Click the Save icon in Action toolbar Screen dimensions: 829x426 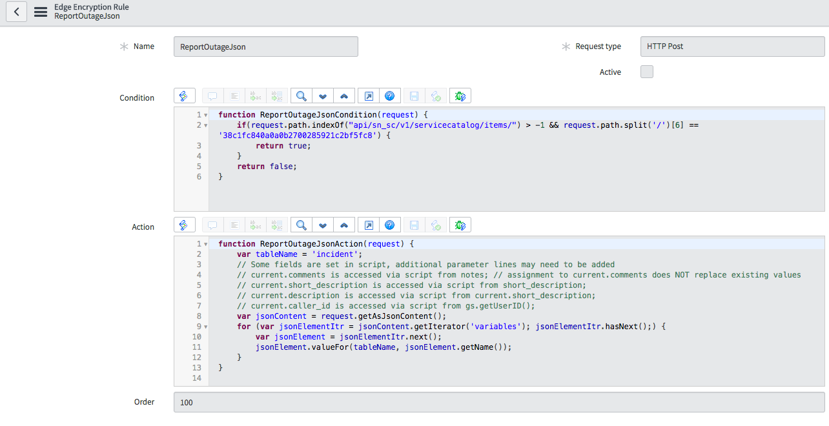point(414,225)
